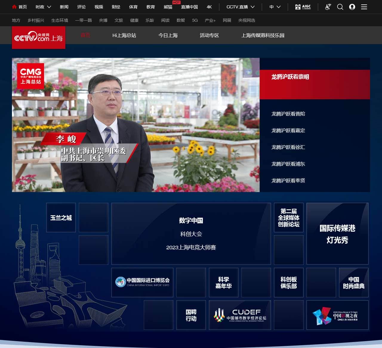
Task: Click the 产业+ link
Action: (210, 20)
